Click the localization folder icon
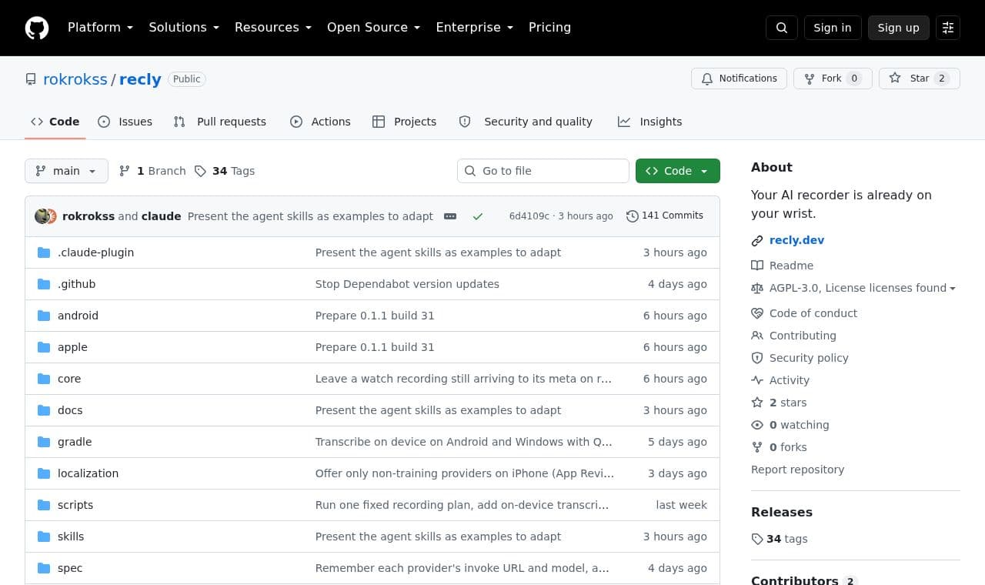Image resolution: width=985 pixels, height=585 pixels. click(44, 473)
